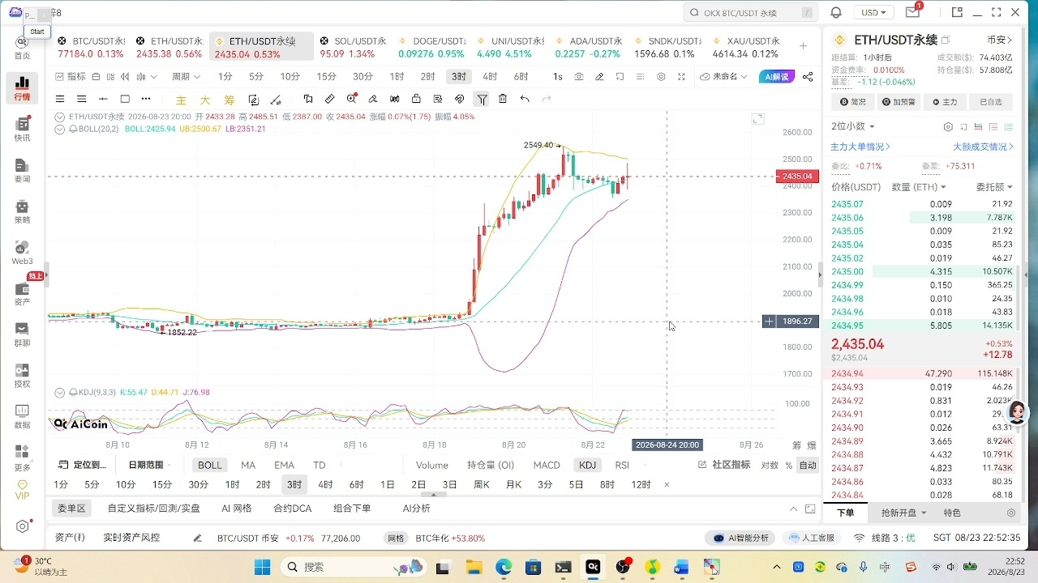Select the ruler measure drawing tool
The width and height of the screenshot is (1038, 583).
330,99
